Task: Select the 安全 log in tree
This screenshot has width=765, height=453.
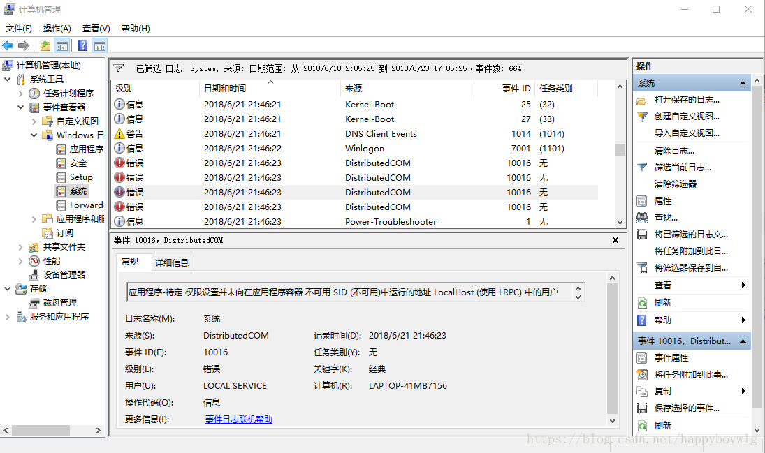Action: (78, 163)
